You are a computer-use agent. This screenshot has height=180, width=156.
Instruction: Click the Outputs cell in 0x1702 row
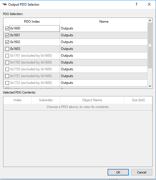pos(104,62)
